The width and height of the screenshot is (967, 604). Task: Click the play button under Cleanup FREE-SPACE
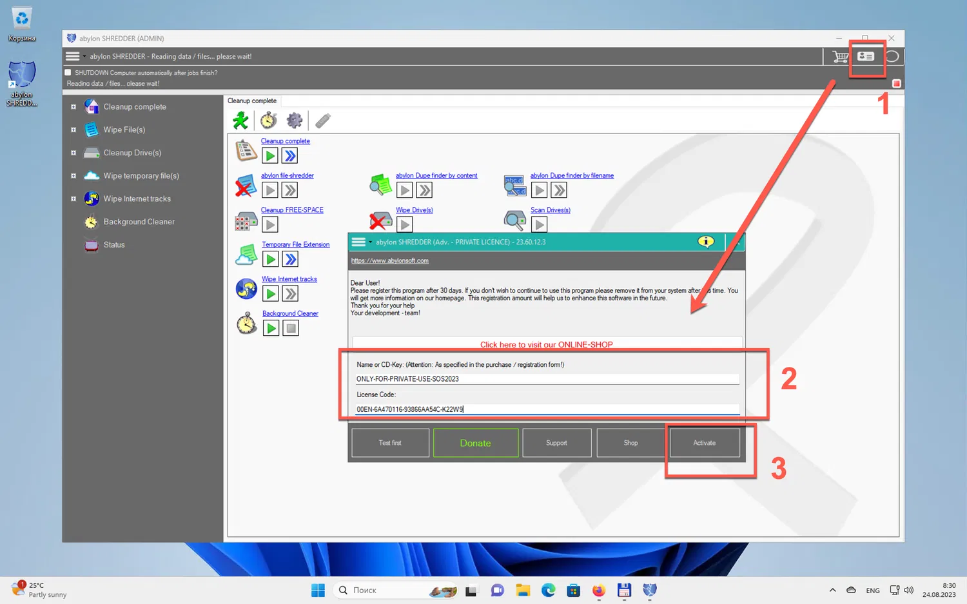click(270, 224)
